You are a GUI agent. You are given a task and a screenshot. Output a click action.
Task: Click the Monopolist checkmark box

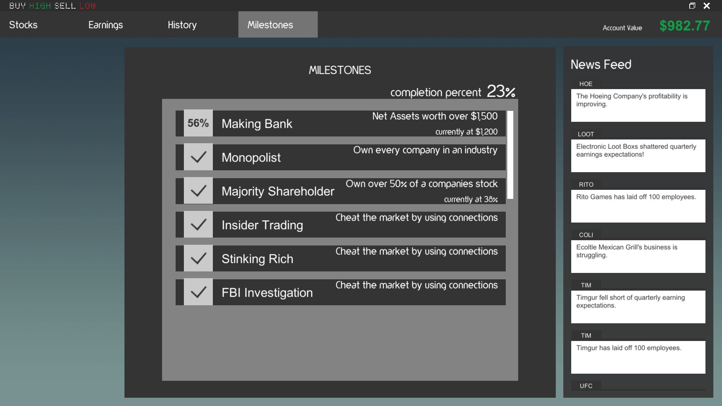point(198,157)
